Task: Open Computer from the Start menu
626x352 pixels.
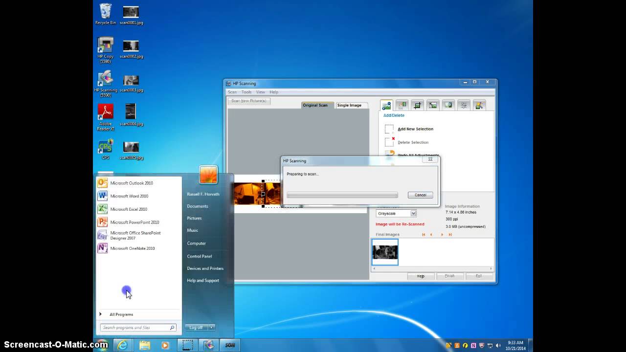Action: [x=197, y=243]
